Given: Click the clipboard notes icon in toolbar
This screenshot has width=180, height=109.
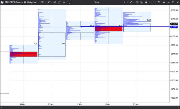Looking at the screenshot, I should point(59,2).
